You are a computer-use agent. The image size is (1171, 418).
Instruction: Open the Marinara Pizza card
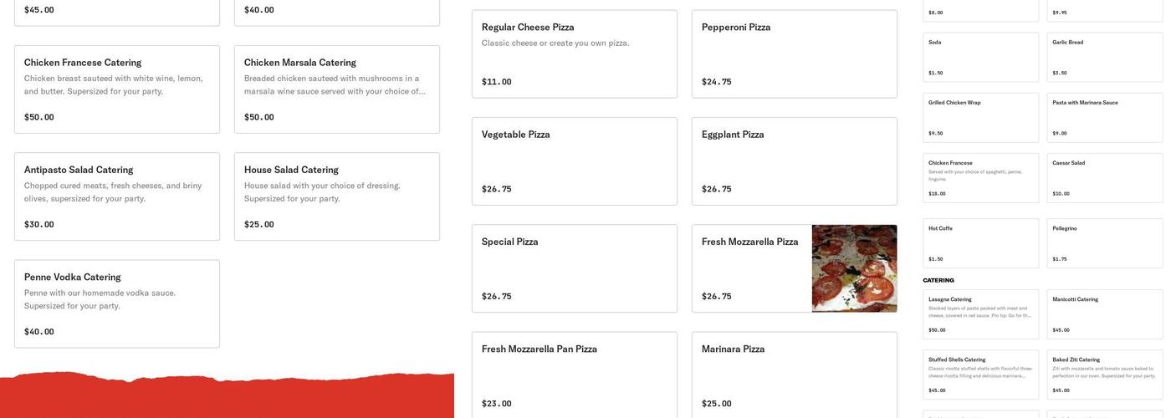coord(794,375)
